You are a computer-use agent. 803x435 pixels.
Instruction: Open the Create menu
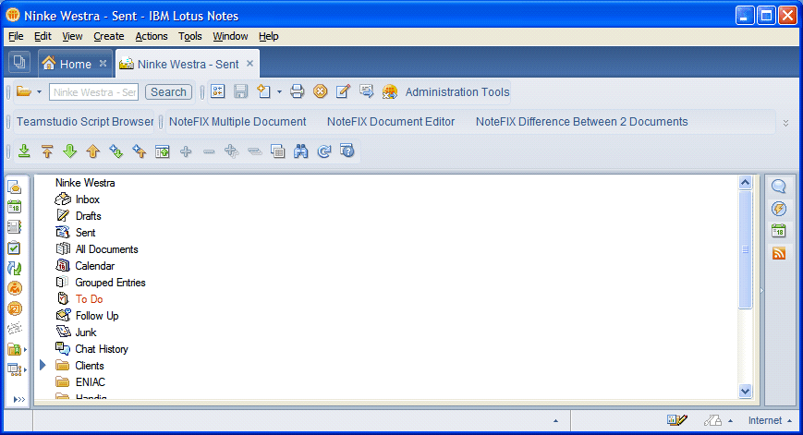pos(108,36)
